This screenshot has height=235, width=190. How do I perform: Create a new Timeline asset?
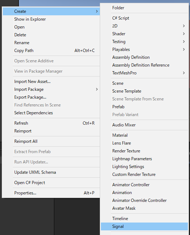pos(144,219)
